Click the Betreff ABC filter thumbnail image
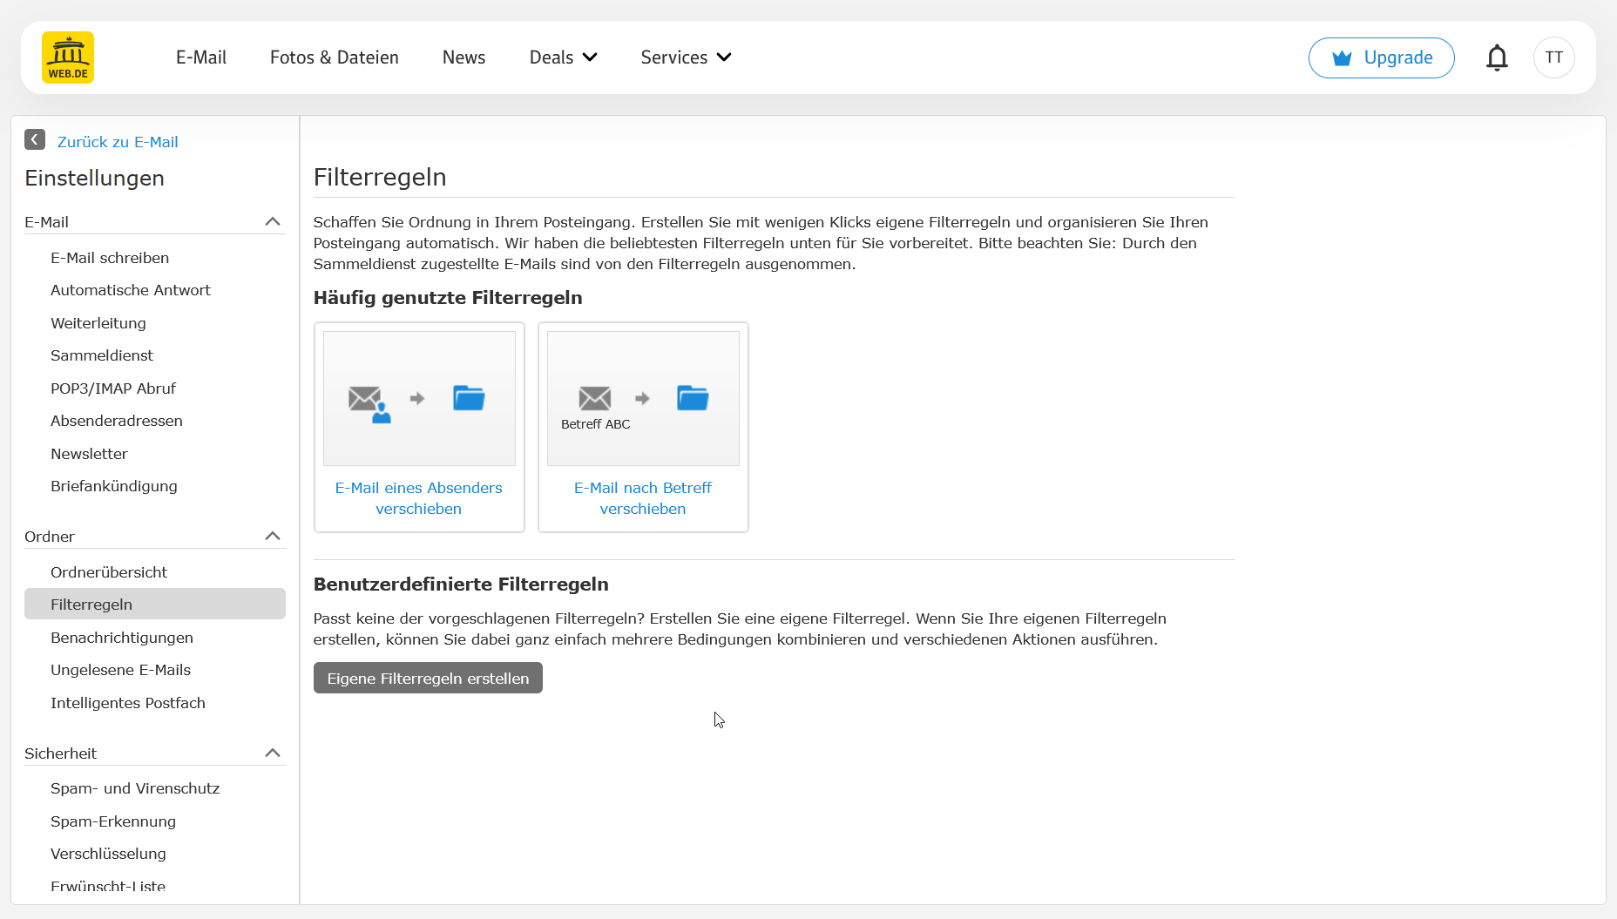 pos(643,398)
